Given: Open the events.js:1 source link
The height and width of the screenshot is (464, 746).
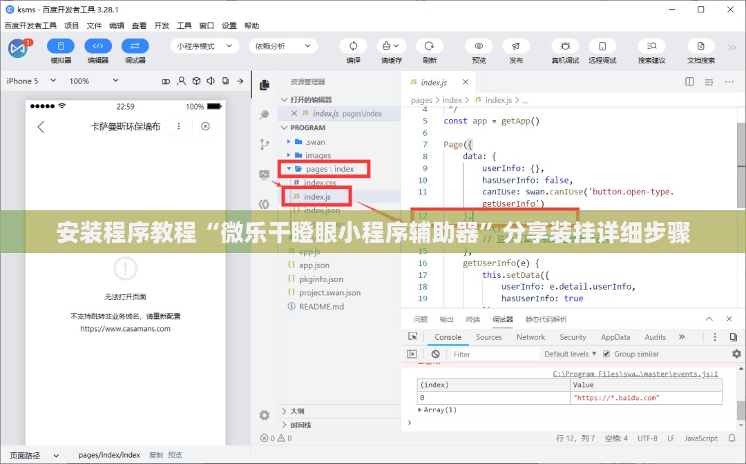Looking at the screenshot, I should click(635, 374).
